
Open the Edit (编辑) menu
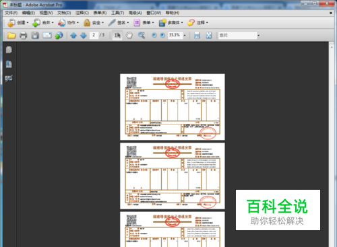coord(28,13)
